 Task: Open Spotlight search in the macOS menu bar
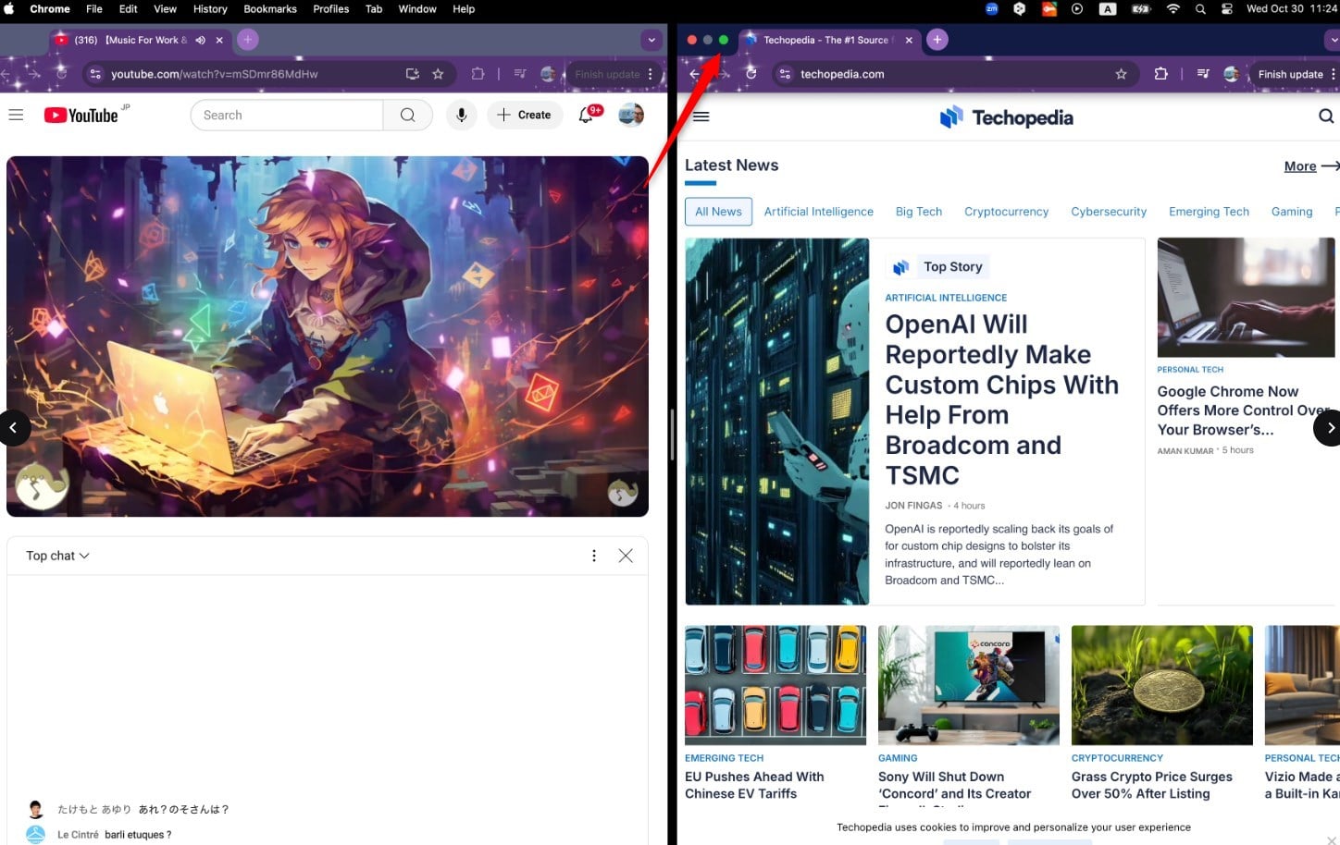click(1200, 9)
